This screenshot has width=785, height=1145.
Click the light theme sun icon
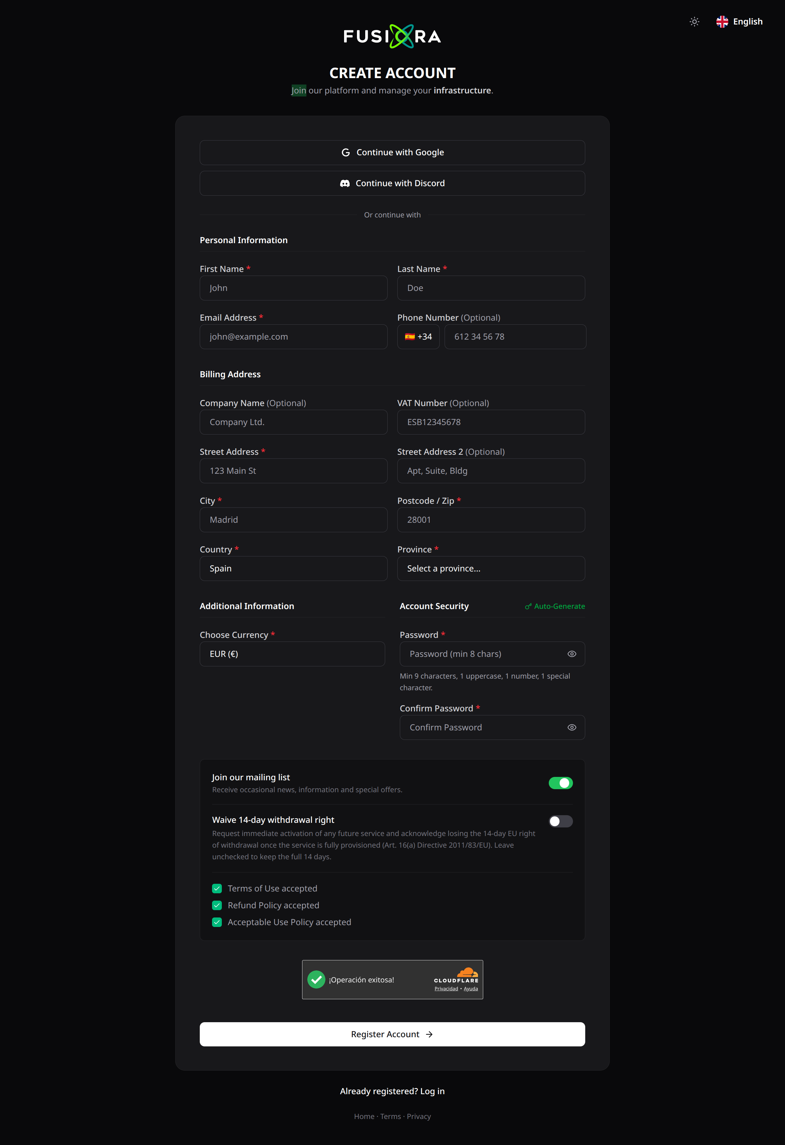coord(694,22)
